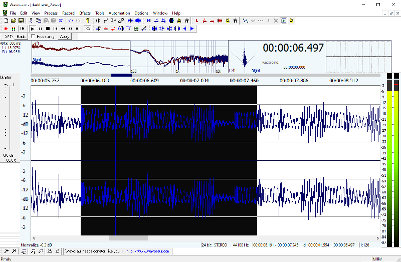Click the Apply button
Screen dimensions: 401x262
coord(65,37)
